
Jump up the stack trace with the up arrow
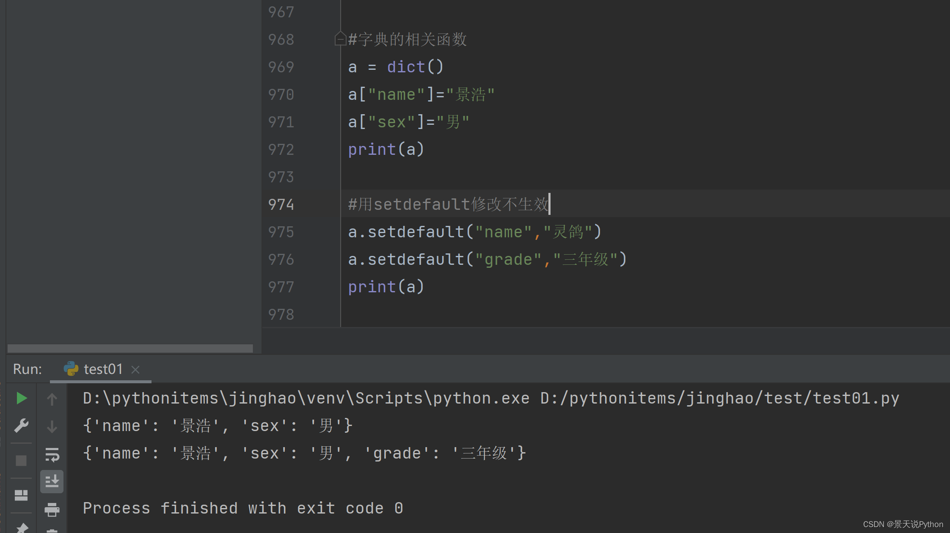(52, 399)
